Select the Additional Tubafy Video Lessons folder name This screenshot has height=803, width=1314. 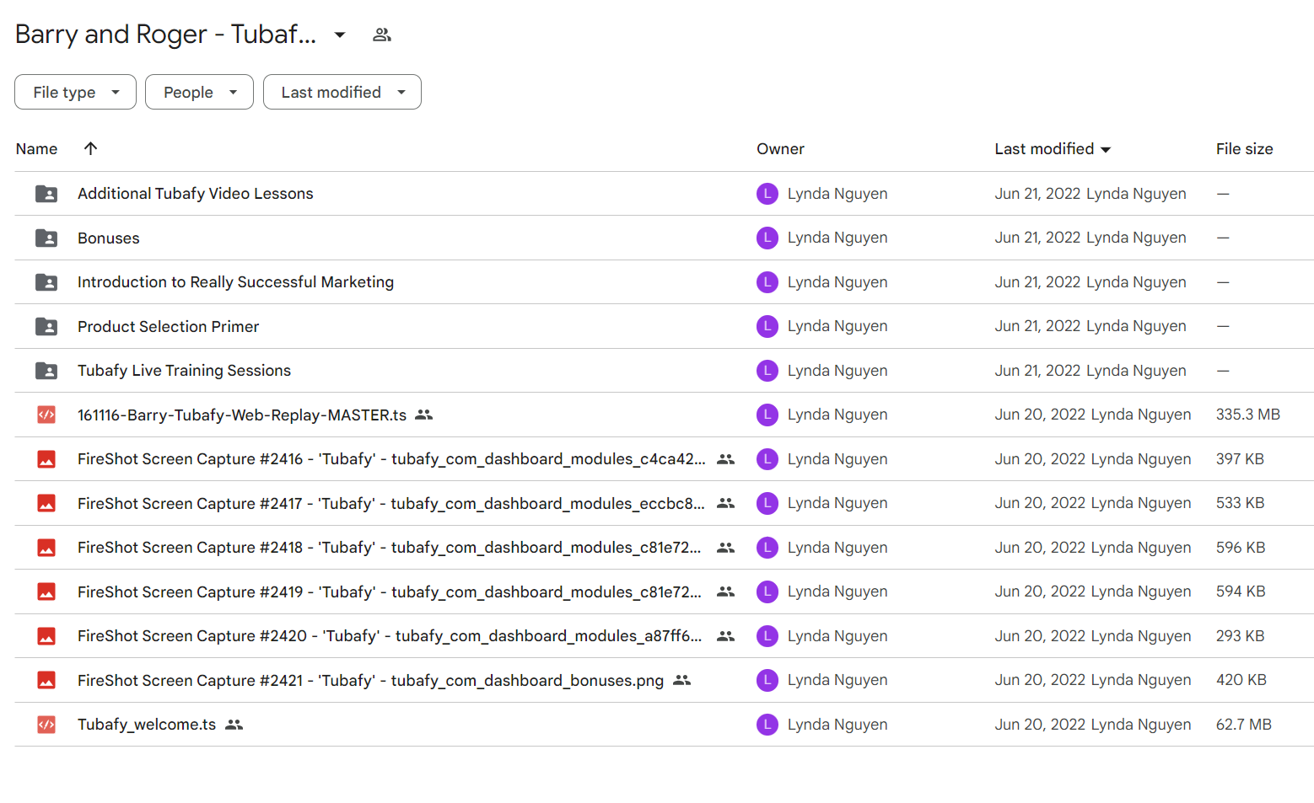[196, 194]
